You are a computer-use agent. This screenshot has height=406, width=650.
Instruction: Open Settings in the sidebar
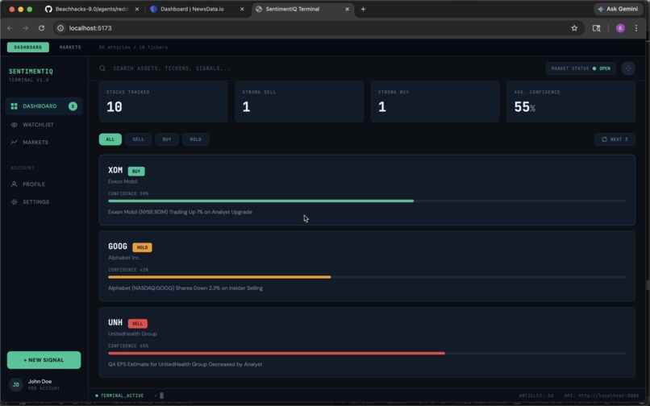point(44,201)
